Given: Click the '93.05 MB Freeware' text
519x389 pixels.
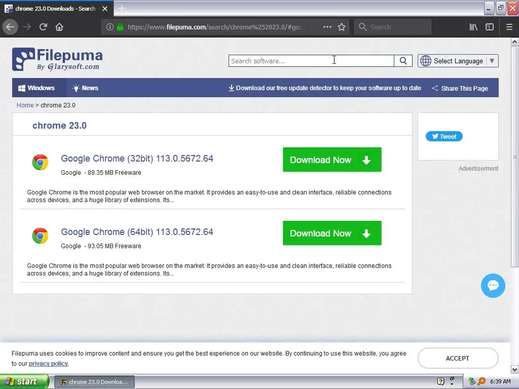Looking at the screenshot, I should [115, 246].
